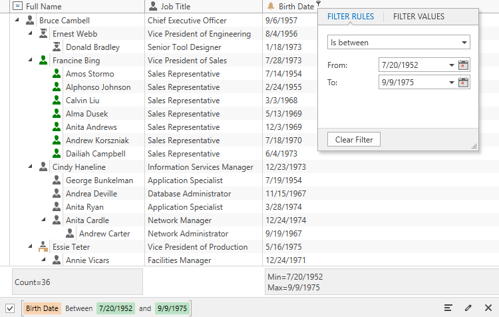Click the Clear Filter button
The image size is (499, 317).
pos(354,140)
